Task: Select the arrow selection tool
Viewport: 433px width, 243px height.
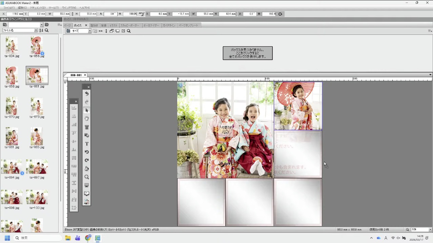Action: point(87,111)
